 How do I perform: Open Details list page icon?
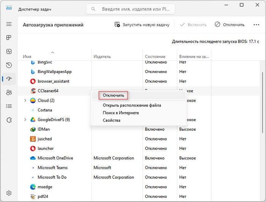point(9,106)
